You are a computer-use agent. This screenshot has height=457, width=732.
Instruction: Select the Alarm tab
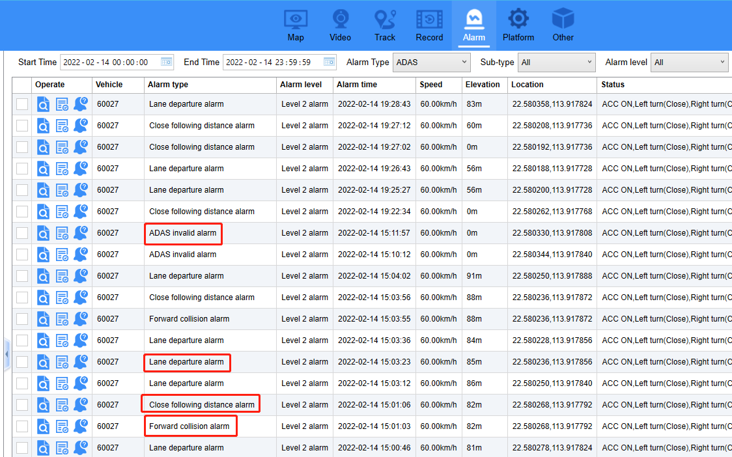pyautogui.click(x=474, y=25)
